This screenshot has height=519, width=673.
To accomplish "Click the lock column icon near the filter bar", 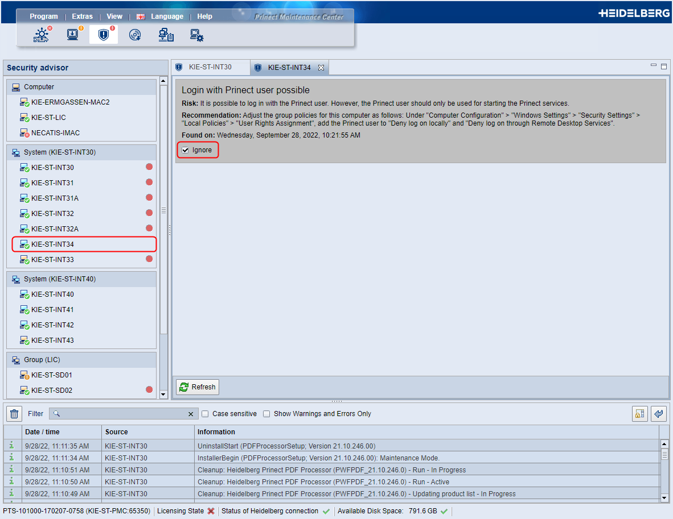I will tap(639, 413).
